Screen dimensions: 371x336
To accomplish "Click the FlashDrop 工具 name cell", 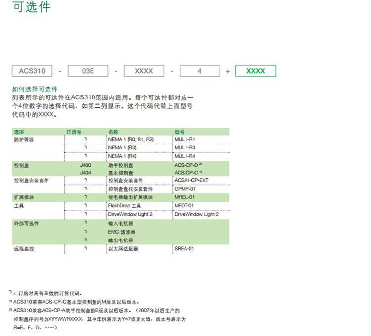I will (125, 206).
